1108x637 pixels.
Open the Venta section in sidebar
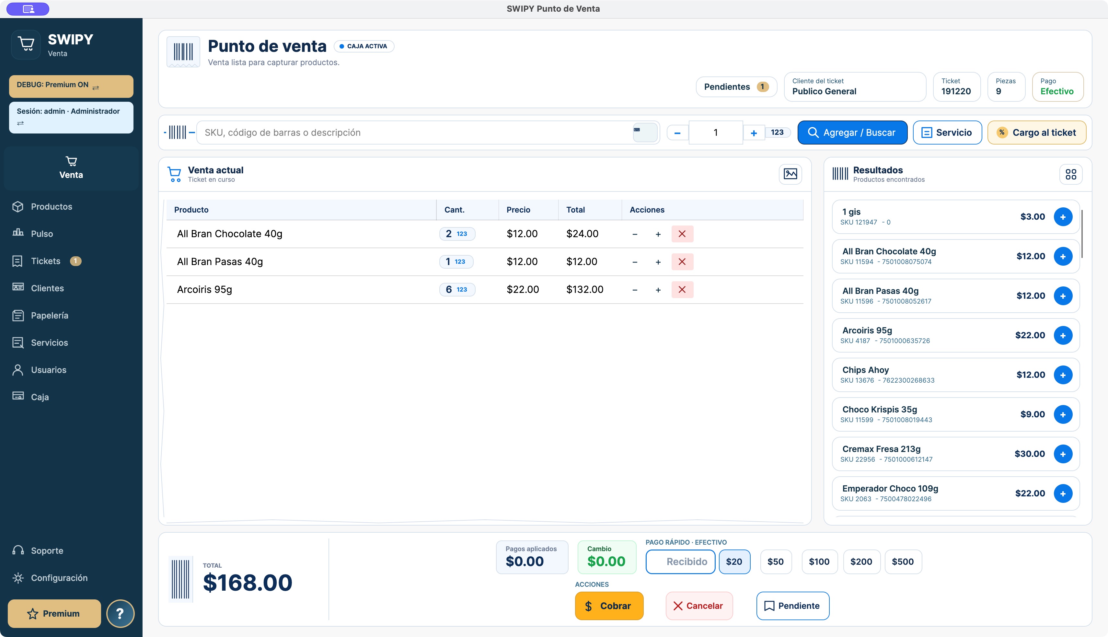coord(71,168)
